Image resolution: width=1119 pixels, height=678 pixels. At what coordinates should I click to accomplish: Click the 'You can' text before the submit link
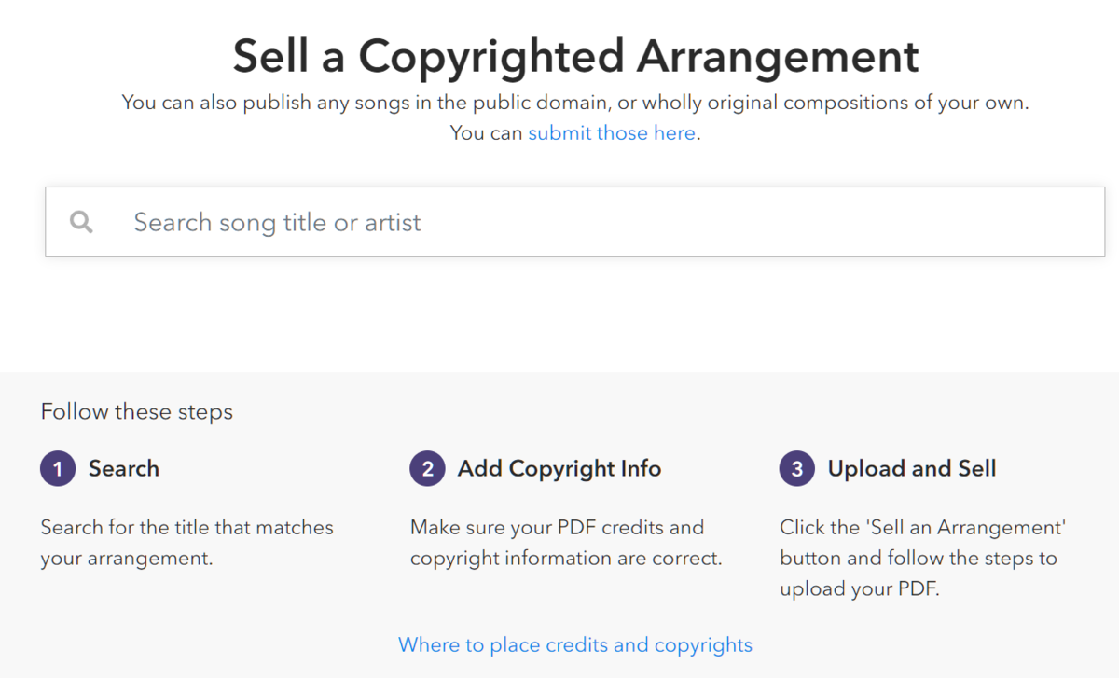coord(486,133)
